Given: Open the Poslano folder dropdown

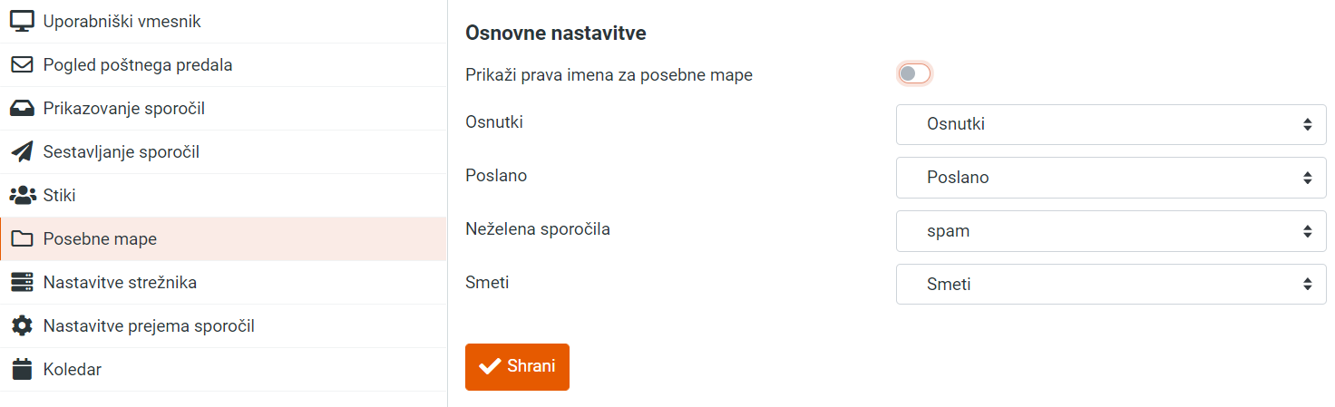Looking at the screenshot, I should pos(1111,178).
